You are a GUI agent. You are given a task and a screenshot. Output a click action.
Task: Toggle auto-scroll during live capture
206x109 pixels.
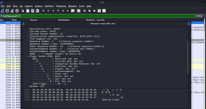[x=73, y=11]
